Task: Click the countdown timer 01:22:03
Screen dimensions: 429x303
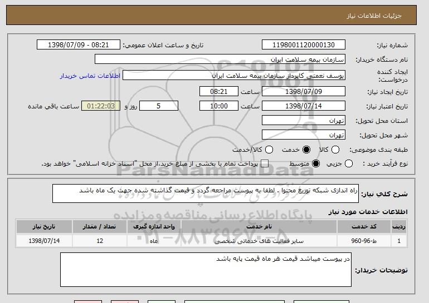Action: pos(101,106)
